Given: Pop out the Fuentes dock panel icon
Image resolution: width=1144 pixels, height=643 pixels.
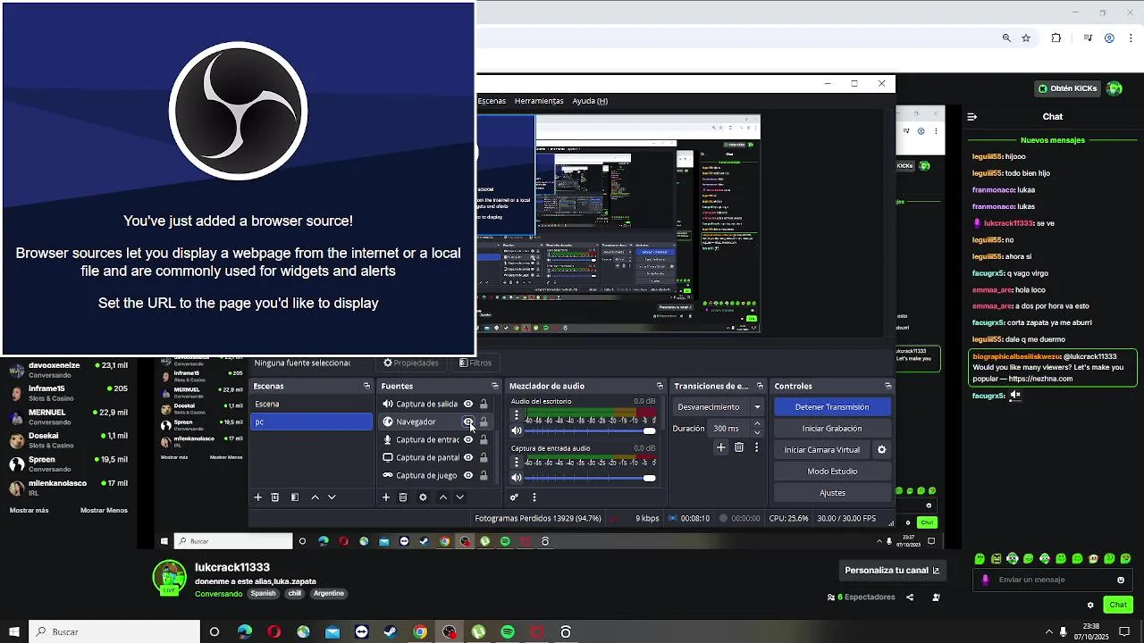Looking at the screenshot, I should click(494, 386).
